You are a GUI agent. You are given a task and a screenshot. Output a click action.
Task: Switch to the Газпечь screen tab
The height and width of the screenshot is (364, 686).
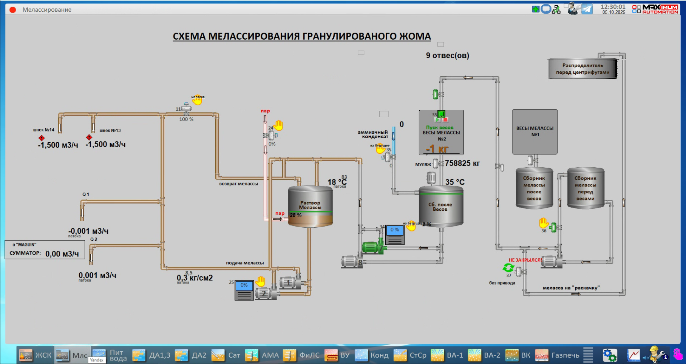click(557, 355)
